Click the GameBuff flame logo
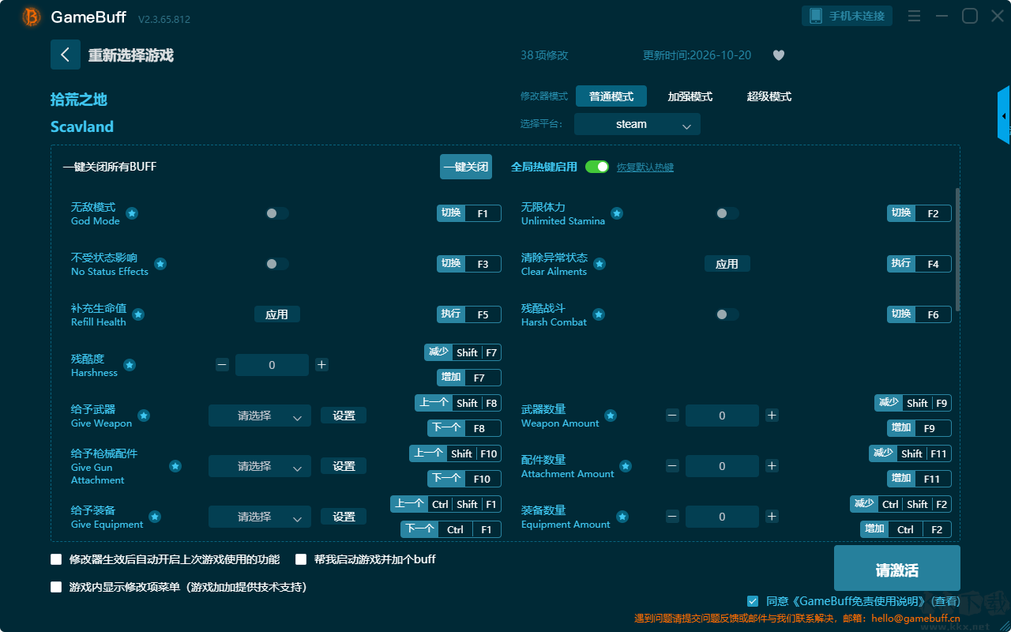Screen dimensions: 1011x632 [32, 17]
